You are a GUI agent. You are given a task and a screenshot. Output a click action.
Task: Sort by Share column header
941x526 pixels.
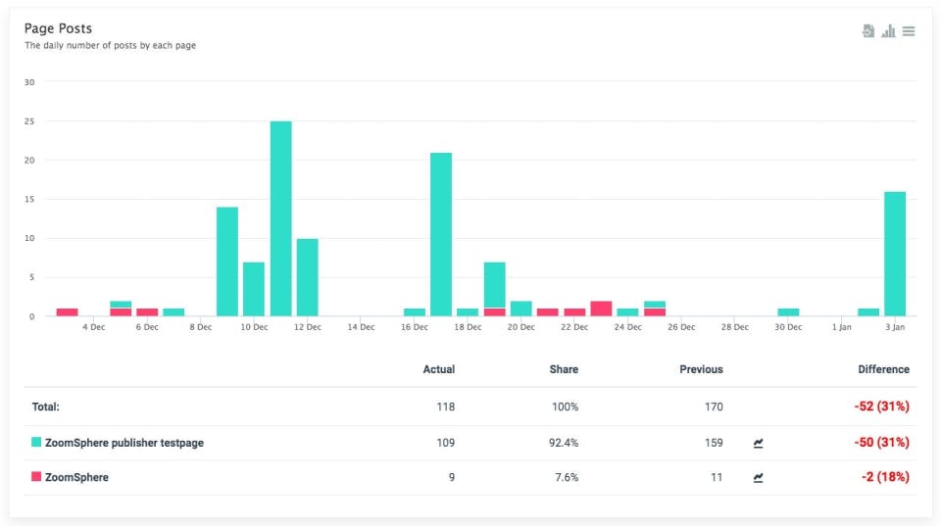[564, 369]
